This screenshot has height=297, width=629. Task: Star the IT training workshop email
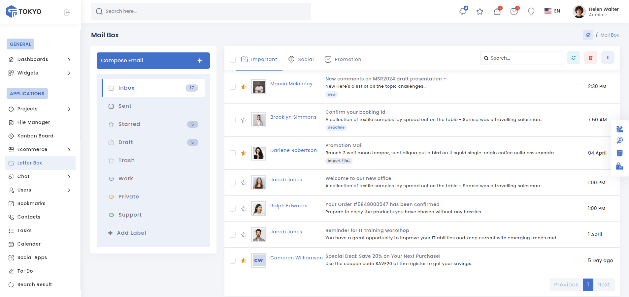tap(244, 235)
